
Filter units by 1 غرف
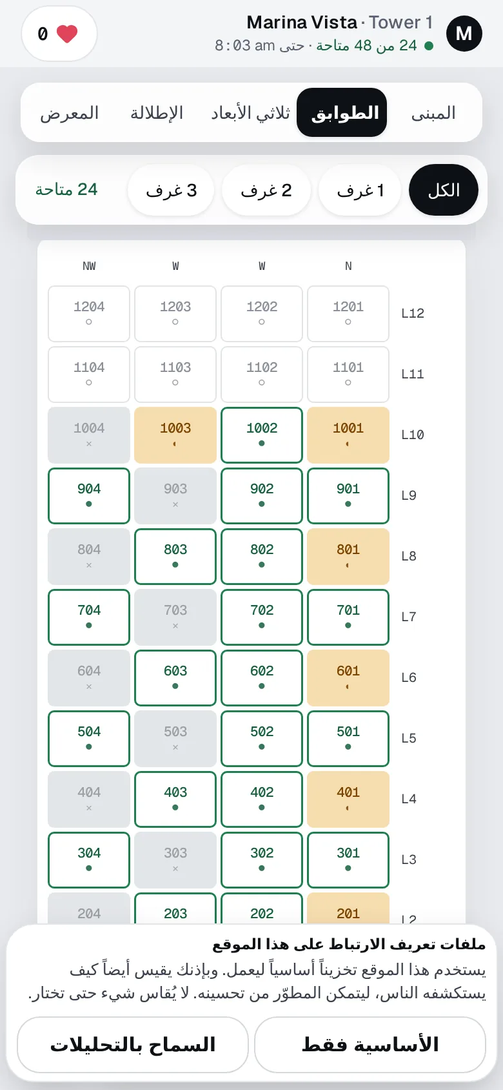pos(360,190)
